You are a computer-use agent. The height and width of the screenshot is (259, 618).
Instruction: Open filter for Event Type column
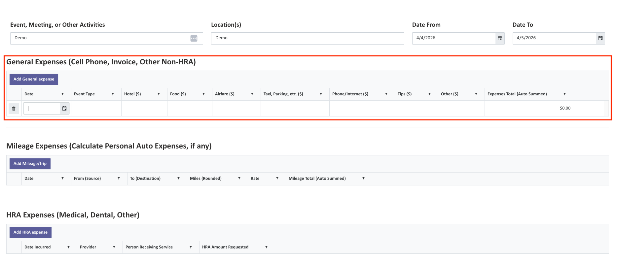pos(113,94)
